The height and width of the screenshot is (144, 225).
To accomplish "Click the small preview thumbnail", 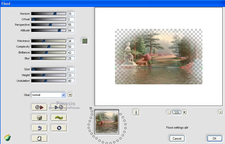I will point(107,122).
